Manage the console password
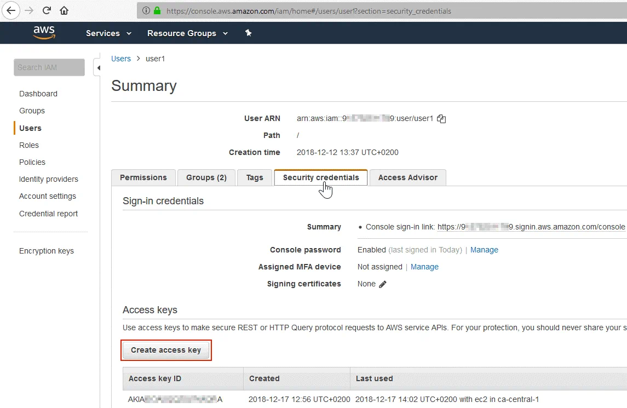 [x=484, y=250]
